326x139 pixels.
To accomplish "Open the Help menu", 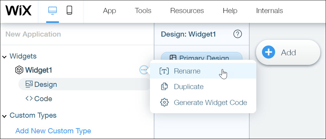I will (x=230, y=11).
